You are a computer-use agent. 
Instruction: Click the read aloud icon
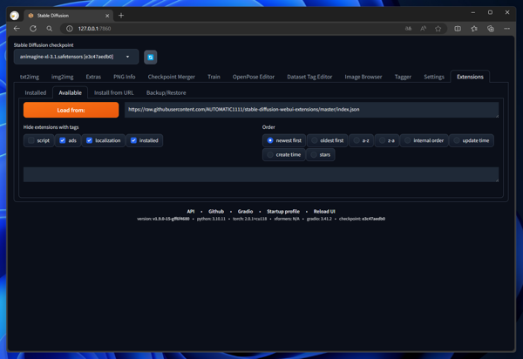423,29
